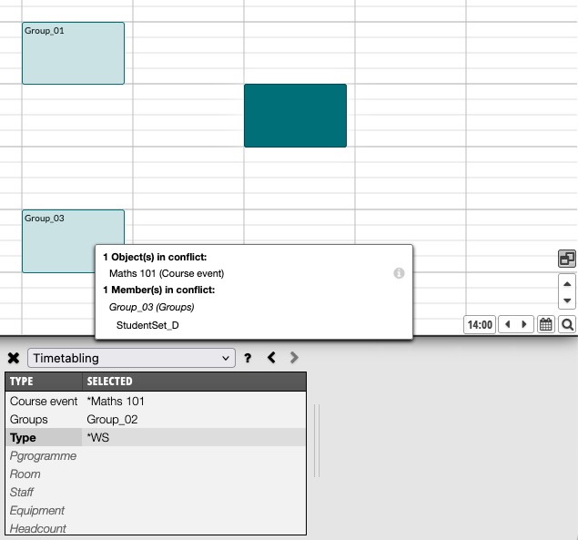Select the Group_01 timetable block
578x540 pixels.
click(x=74, y=53)
